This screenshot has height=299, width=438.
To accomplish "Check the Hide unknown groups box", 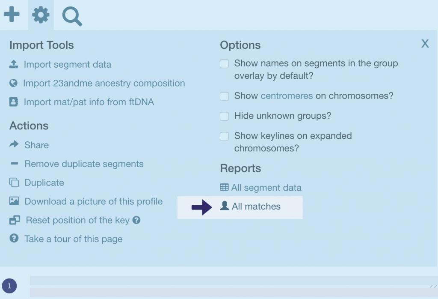I will click(x=225, y=116).
